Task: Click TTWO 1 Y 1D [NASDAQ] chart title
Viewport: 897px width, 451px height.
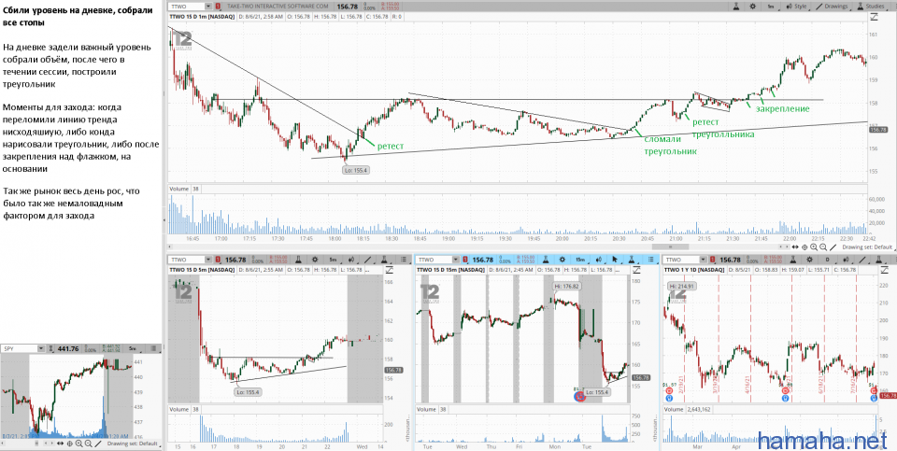Action: [x=694, y=270]
